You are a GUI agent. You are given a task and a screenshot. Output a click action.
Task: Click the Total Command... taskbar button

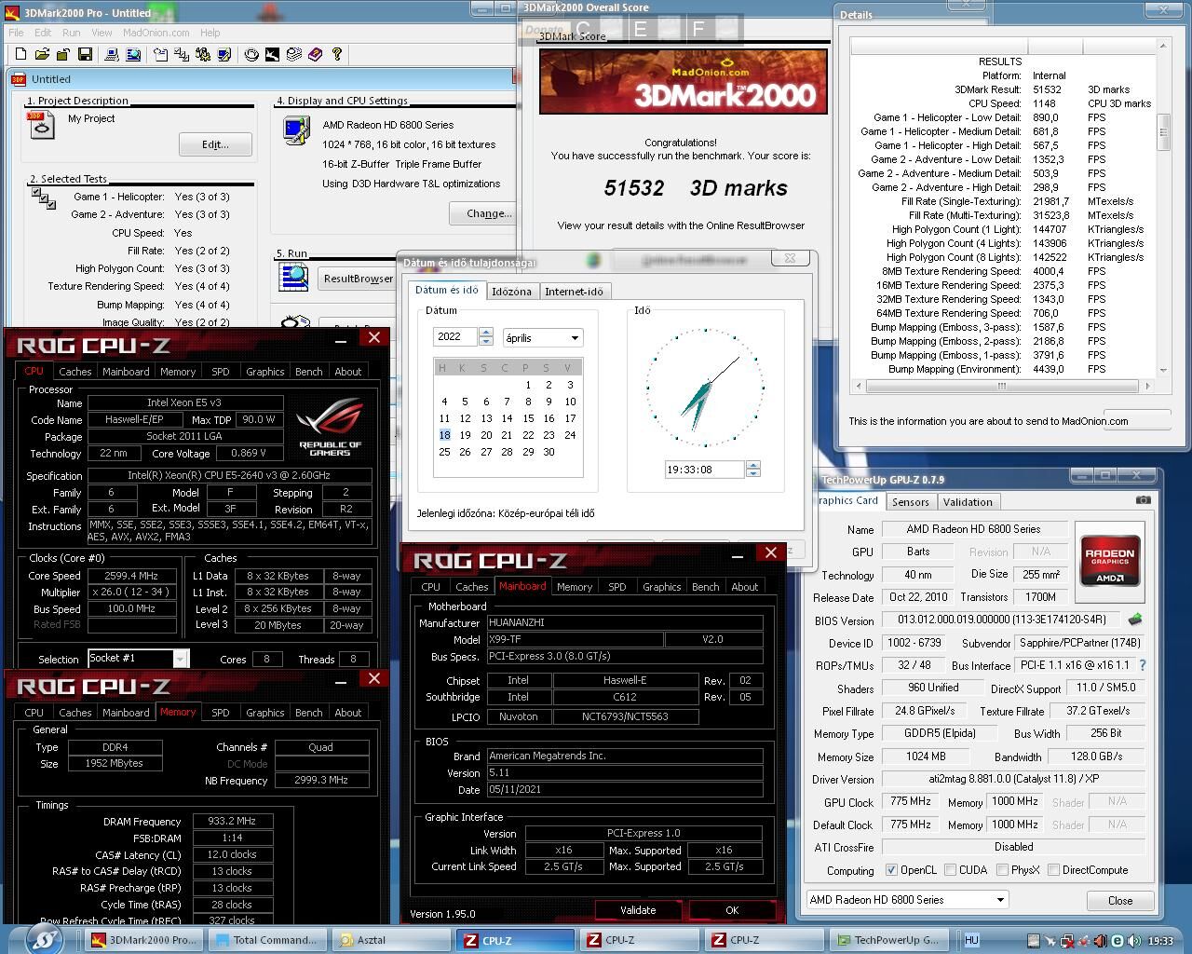point(269,940)
